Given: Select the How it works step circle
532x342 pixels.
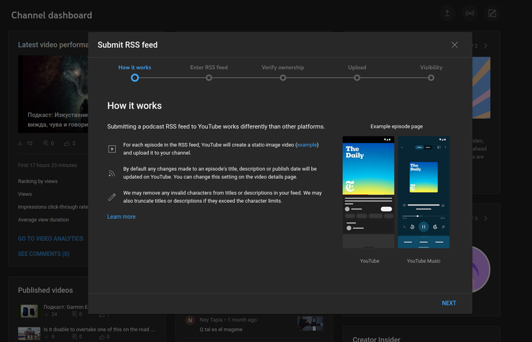Looking at the screenshot, I should [x=134, y=78].
